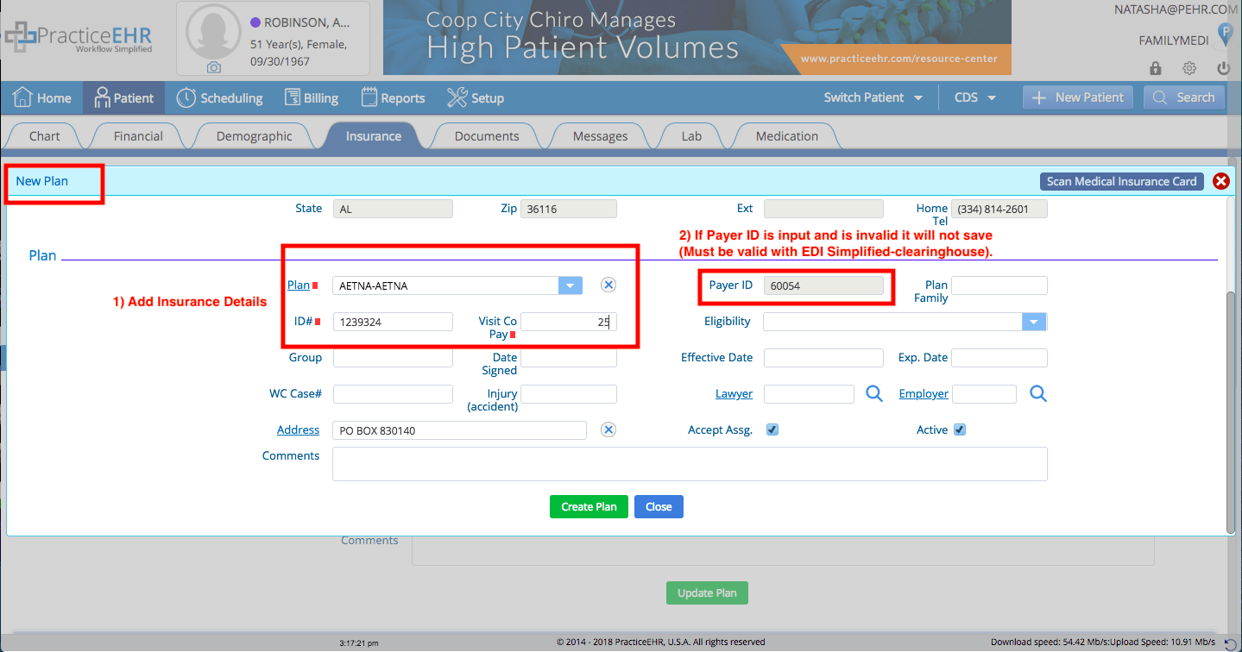Uncheck the Accept Assg. checkbox
This screenshot has height=652, width=1242.
tap(771, 429)
